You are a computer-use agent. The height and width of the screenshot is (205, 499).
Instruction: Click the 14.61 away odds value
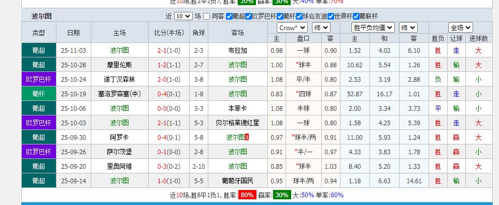[414, 181]
